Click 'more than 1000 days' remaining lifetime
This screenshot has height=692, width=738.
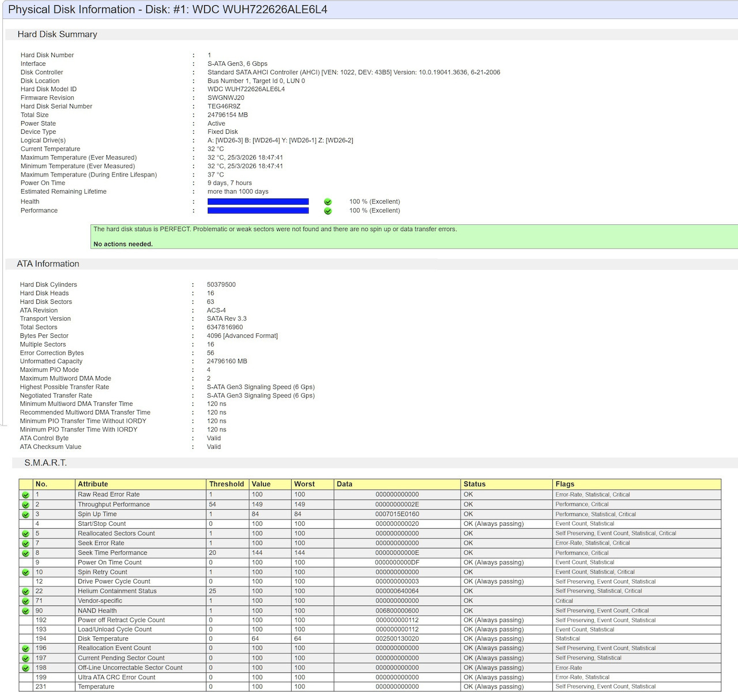(x=238, y=192)
